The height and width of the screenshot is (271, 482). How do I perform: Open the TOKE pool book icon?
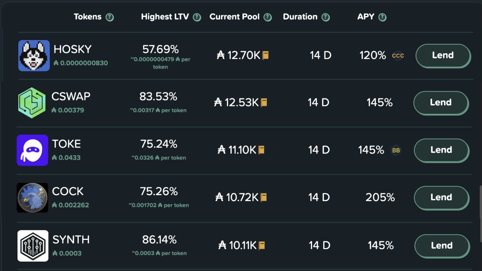[261, 150]
